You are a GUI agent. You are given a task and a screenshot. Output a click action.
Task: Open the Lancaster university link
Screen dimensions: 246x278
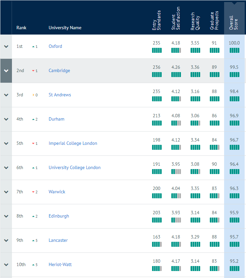tap(58, 240)
